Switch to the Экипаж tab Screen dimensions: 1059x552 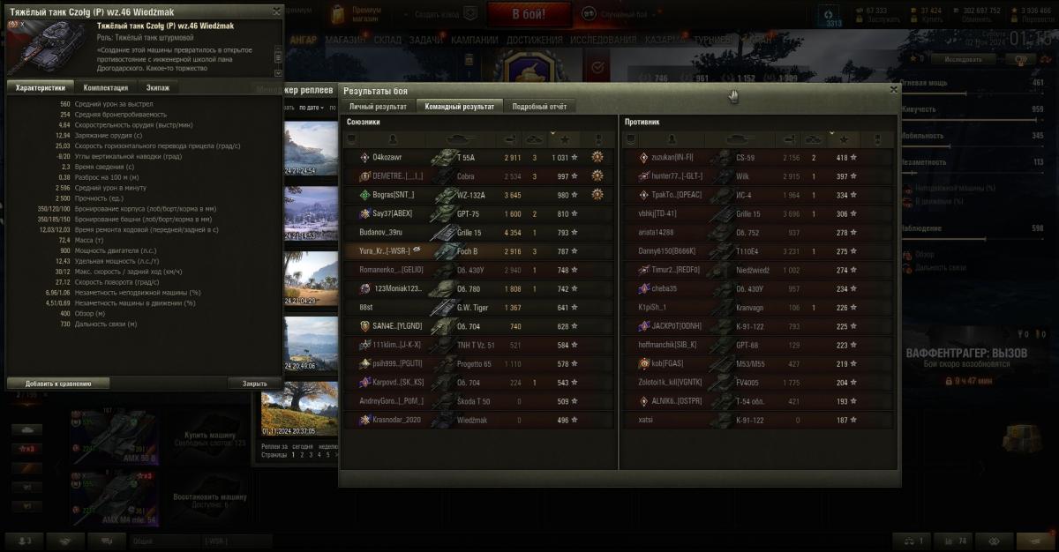click(x=158, y=87)
